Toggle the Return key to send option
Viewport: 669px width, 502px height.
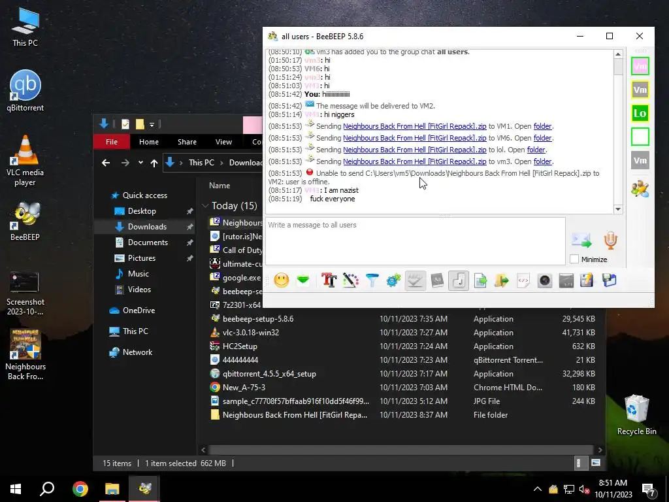(459, 280)
